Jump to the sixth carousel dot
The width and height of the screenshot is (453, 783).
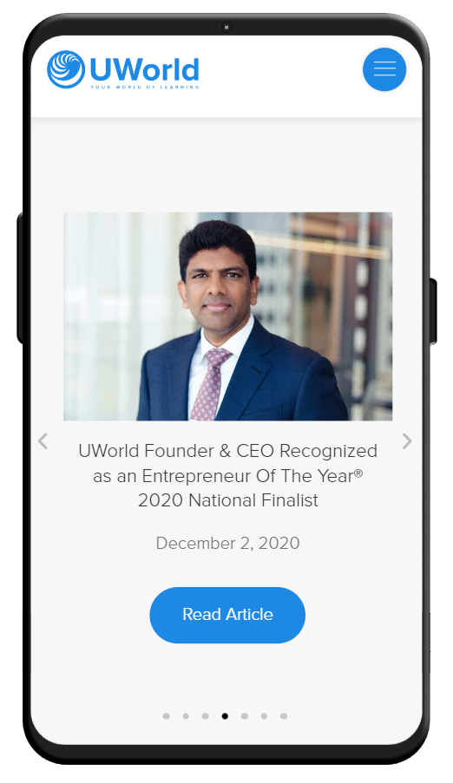[264, 716]
